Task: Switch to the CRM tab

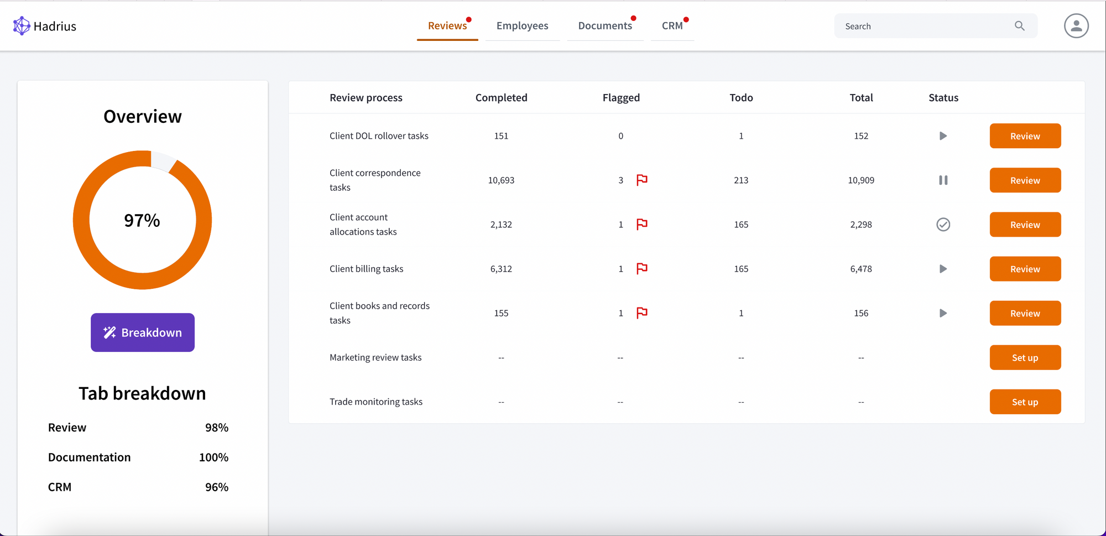Action: click(x=671, y=25)
